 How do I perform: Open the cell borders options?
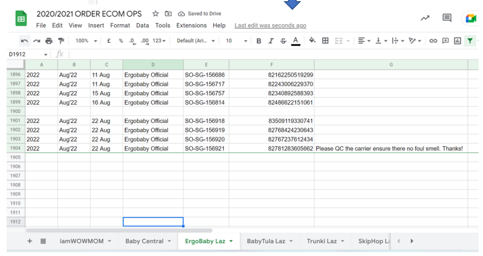[x=325, y=40]
